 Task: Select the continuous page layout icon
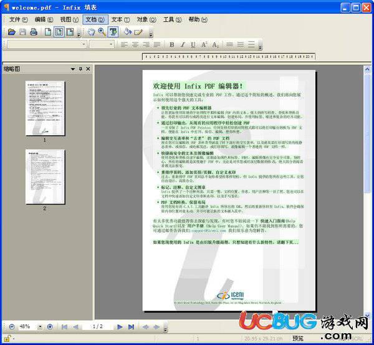tap(70, 32)
